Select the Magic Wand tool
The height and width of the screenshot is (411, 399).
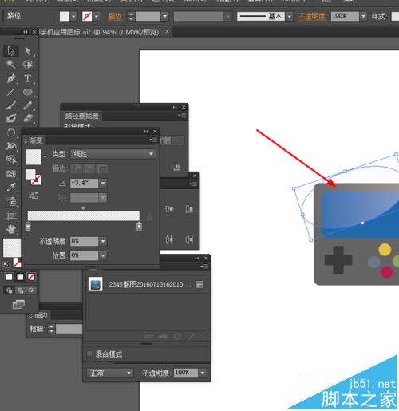coord(11,64)
